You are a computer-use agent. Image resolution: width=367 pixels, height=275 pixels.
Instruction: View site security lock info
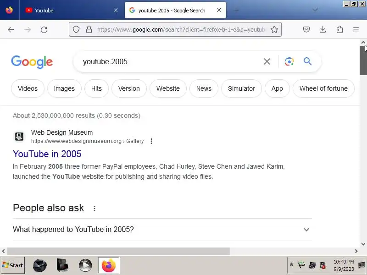pyautogui.click(x=89, y=29)
